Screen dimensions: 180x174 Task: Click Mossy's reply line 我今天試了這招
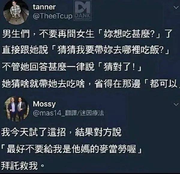click(61, 132)
